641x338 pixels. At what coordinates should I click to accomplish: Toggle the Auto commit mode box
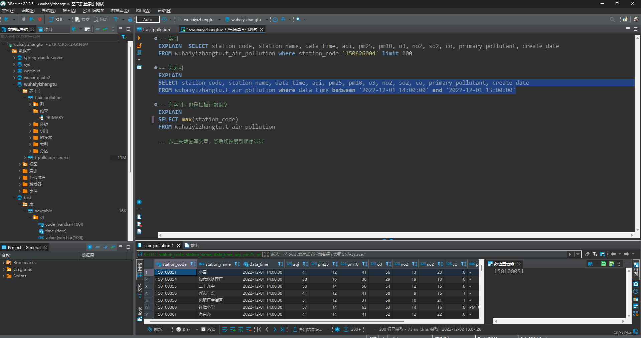(148, 19)
